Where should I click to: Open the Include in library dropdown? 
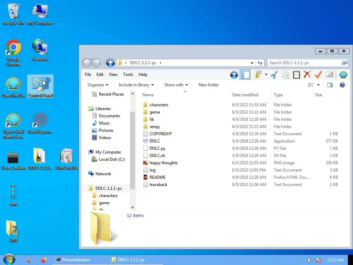pos(136,85)
